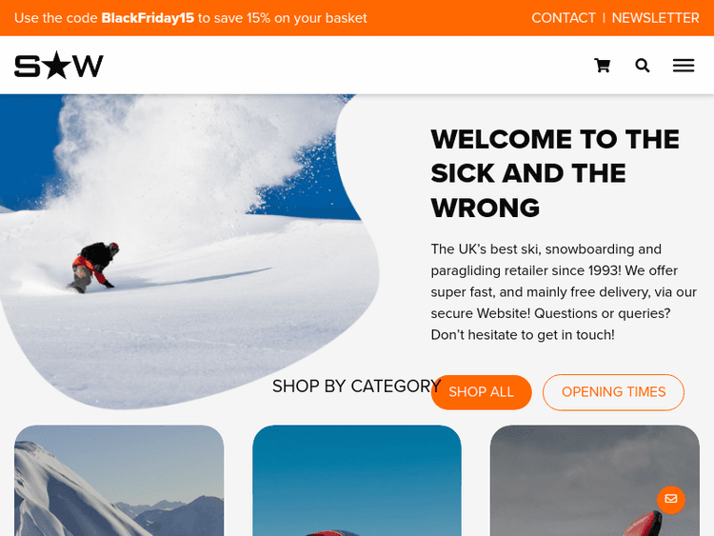Select the blue sky category image
The height and width of the screenshot is (536, 714).
(357, 481)
